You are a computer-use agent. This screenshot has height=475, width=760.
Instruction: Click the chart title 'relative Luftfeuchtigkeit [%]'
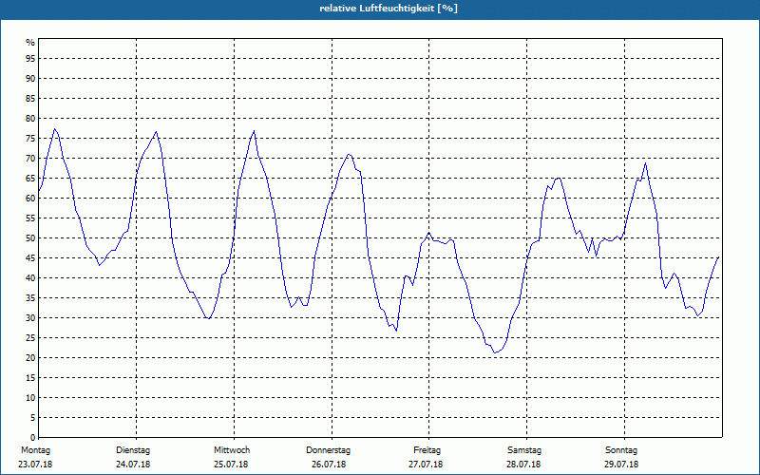(389, 9)
